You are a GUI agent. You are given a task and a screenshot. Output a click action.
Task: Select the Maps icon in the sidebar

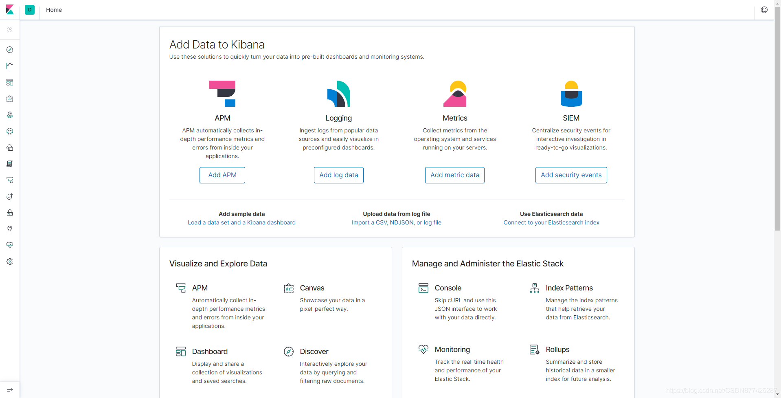point(10,115)
